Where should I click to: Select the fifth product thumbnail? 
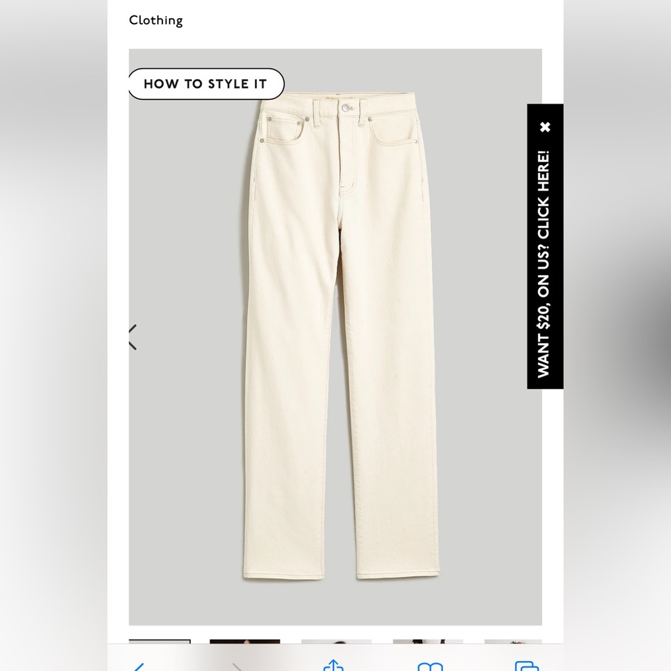pos(513,641)
